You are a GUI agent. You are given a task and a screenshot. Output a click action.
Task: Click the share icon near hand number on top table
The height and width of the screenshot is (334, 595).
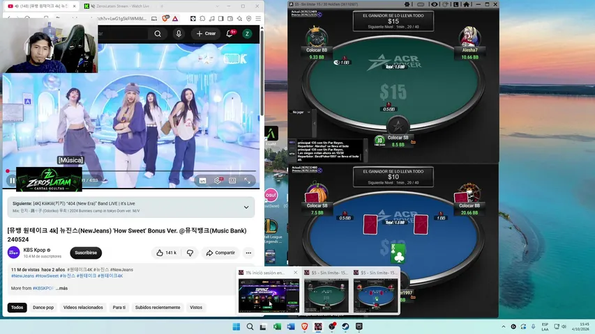click(x=320, y=15)
